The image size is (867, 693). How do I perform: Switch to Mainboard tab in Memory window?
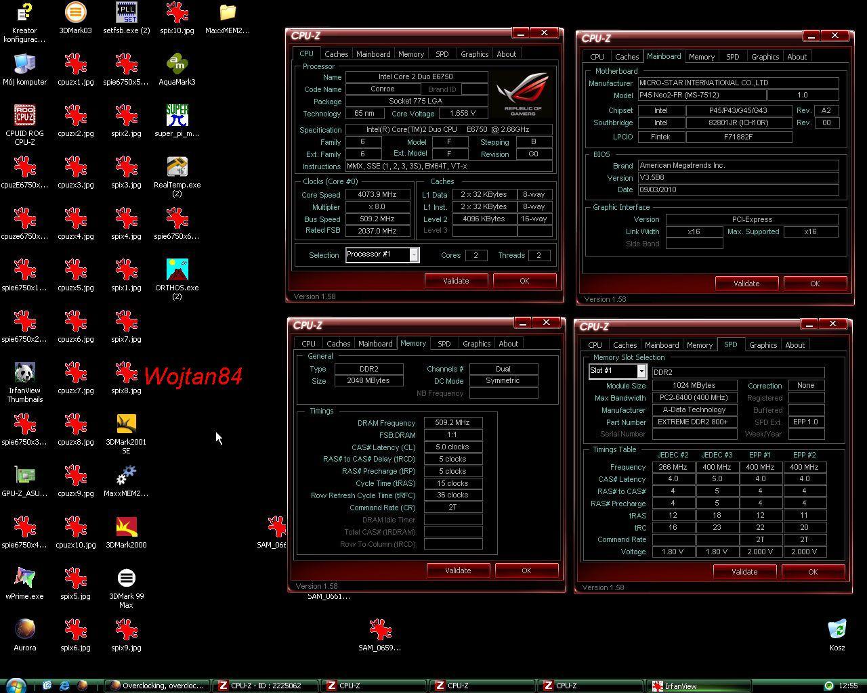375,344
